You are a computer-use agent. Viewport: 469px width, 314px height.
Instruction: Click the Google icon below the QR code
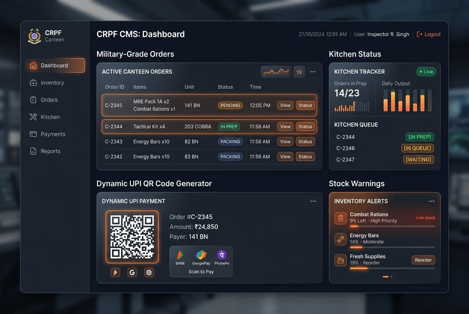132,273
